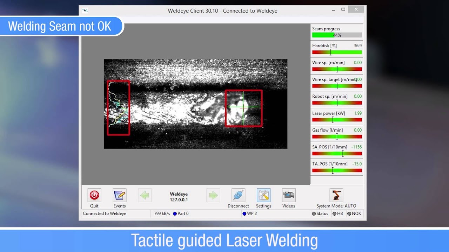Screen dimensions: 449x252
Task: Click the 'Connected to Weldeye' status text
Action: (x=105, y=213)
